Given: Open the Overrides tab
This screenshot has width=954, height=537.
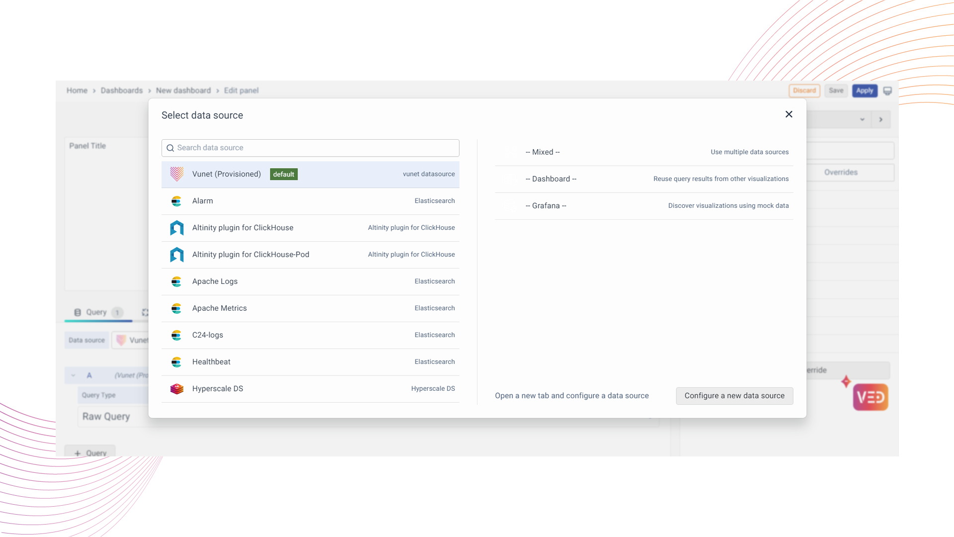Looking at the screenshot, I should (841, 173).
